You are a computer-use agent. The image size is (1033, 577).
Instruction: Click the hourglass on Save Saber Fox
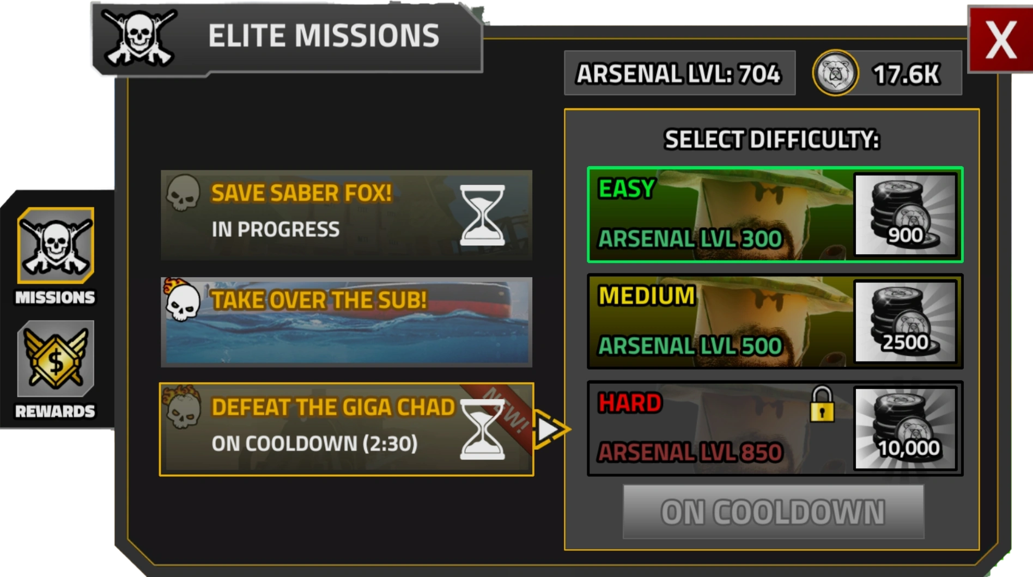482,215
